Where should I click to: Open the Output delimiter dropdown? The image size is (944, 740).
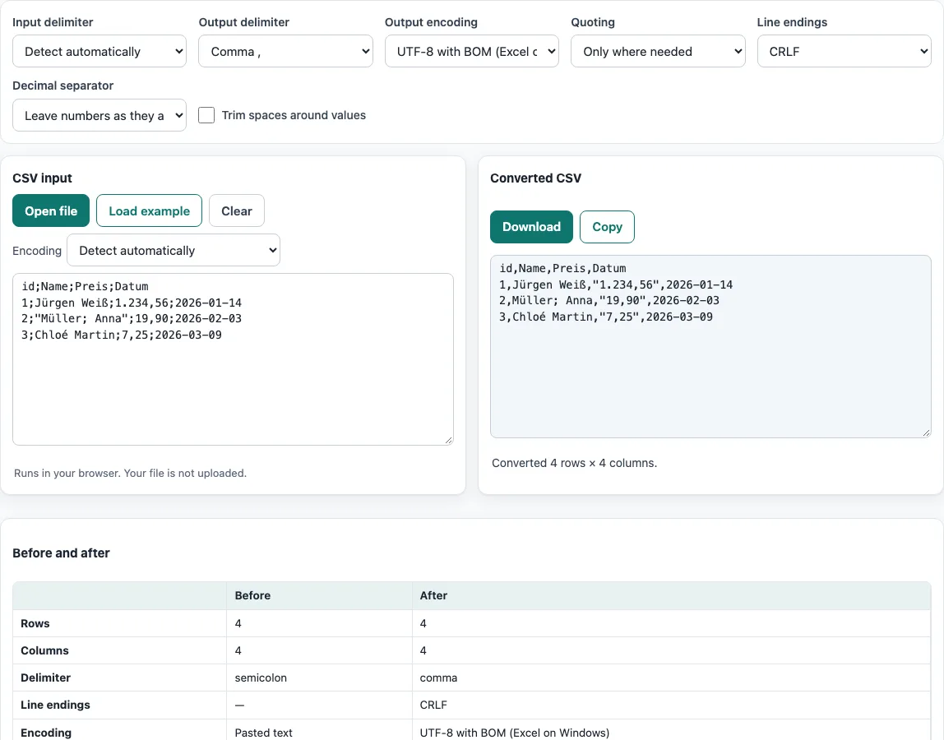(285, 51)
